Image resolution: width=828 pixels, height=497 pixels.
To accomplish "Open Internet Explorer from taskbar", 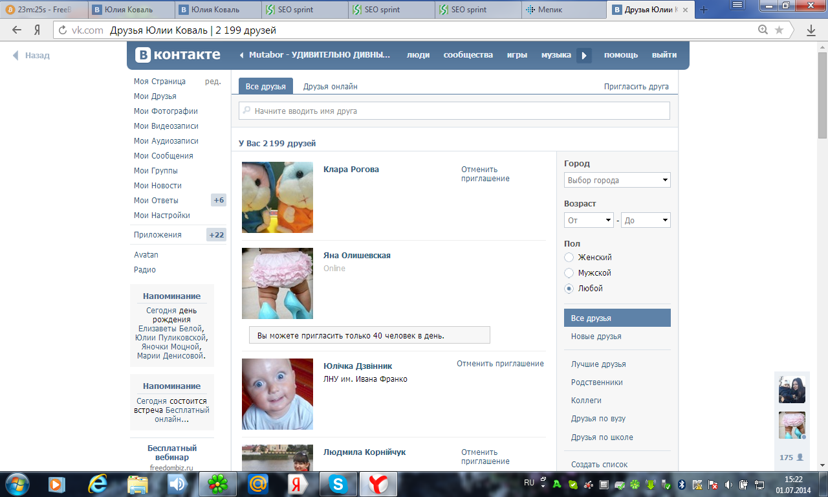I will pyautogui.click(x=98, y=483).
